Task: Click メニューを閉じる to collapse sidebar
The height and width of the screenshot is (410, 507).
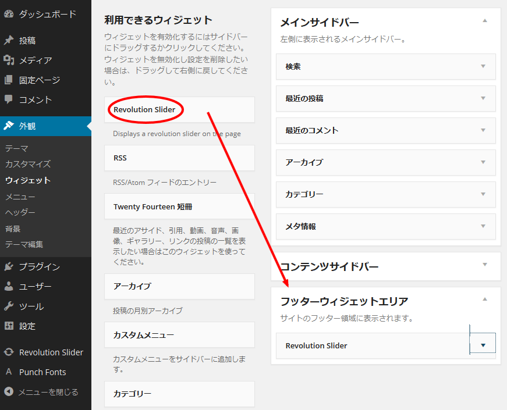Action: point(48,392)
